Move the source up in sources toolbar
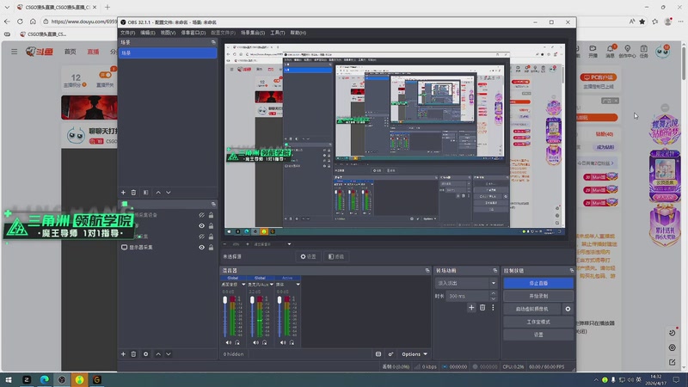 pos(158,354)
